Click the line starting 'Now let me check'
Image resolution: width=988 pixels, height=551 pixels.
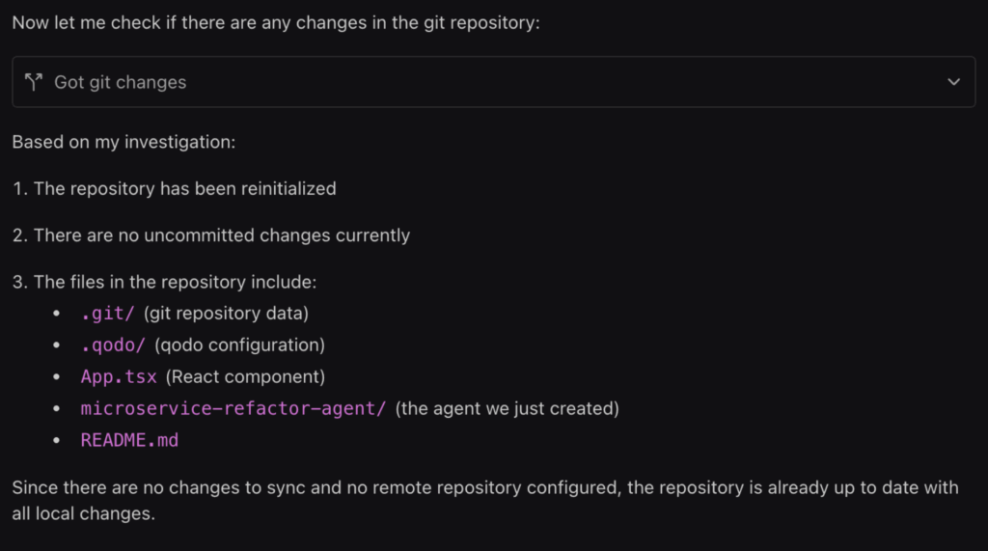pyautogui.click(x=276, y=23)
